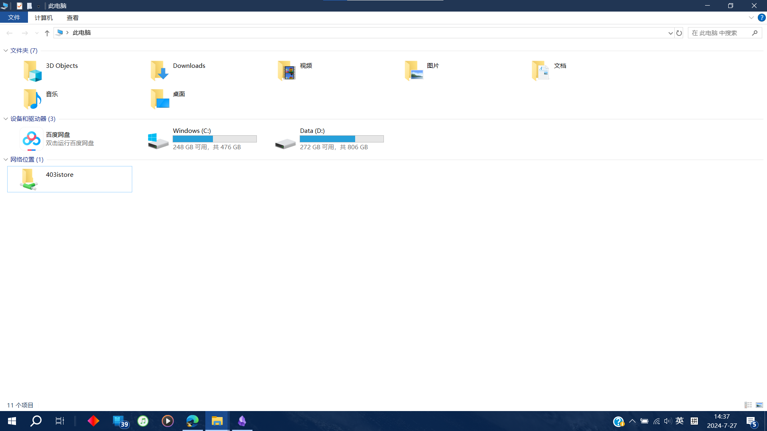The height and width of the screenshot is (431, 767).
Task: Open the 查看 ribbon tab
Action: [72, 18]
